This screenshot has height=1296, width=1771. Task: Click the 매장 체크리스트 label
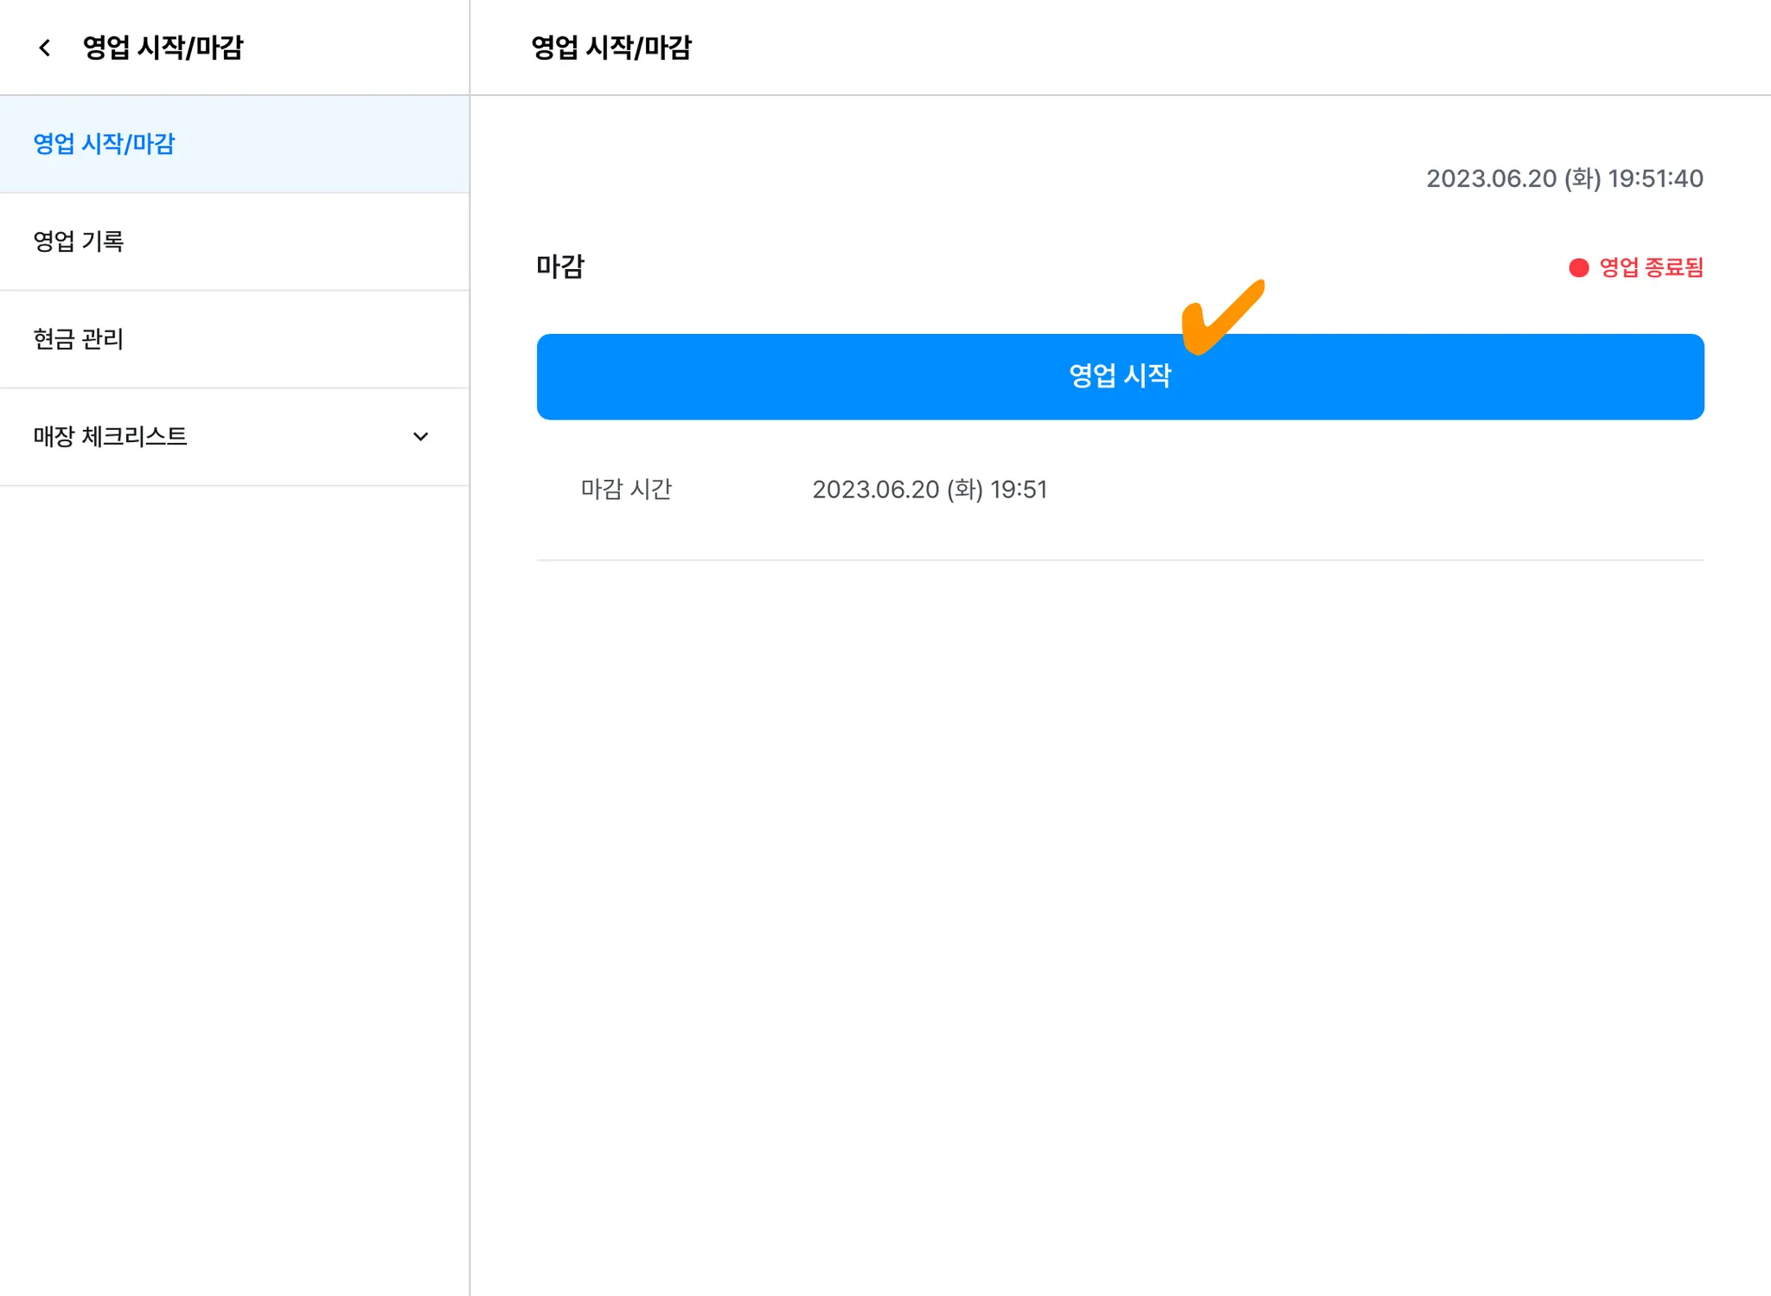[110, 437]
